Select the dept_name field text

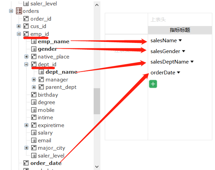(62, 72)
